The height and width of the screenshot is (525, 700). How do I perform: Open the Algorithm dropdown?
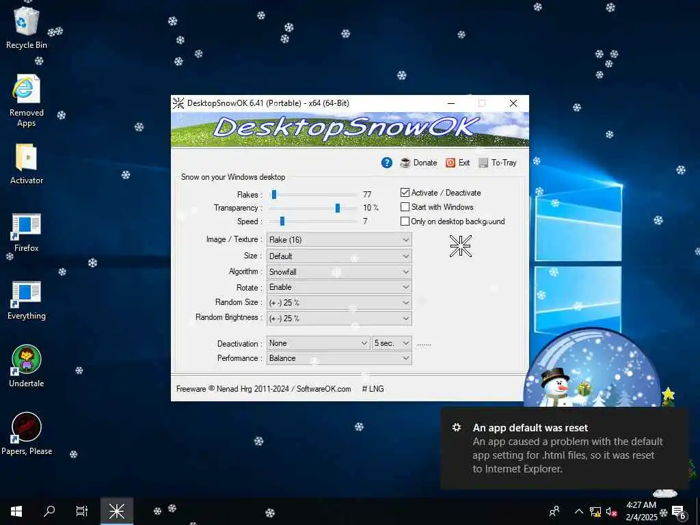[x=339, y=271]
